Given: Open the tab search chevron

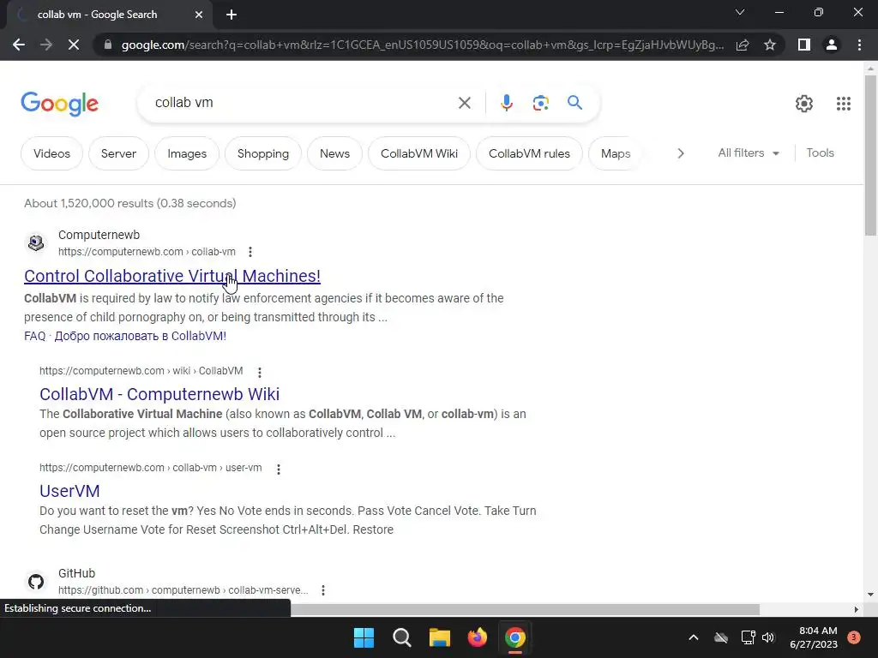Looking at the screenshot, I should pos(740,12).
